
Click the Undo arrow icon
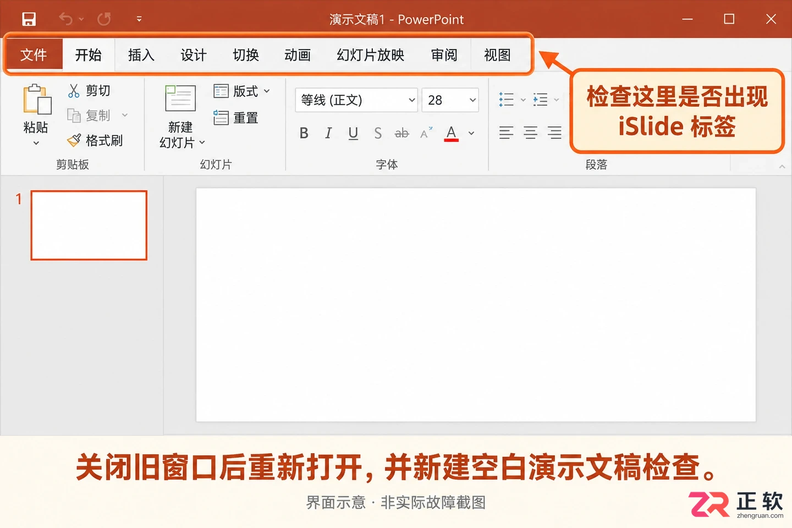click(x=66, y=19)
